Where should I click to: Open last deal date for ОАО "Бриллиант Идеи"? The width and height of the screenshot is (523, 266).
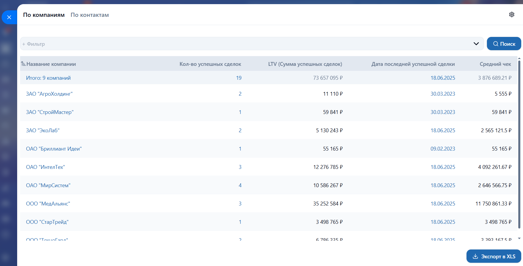pos(443,149)
